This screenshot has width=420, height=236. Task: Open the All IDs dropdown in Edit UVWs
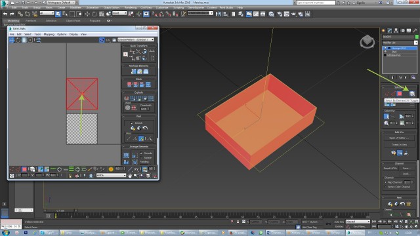click(x=111, y=175)
